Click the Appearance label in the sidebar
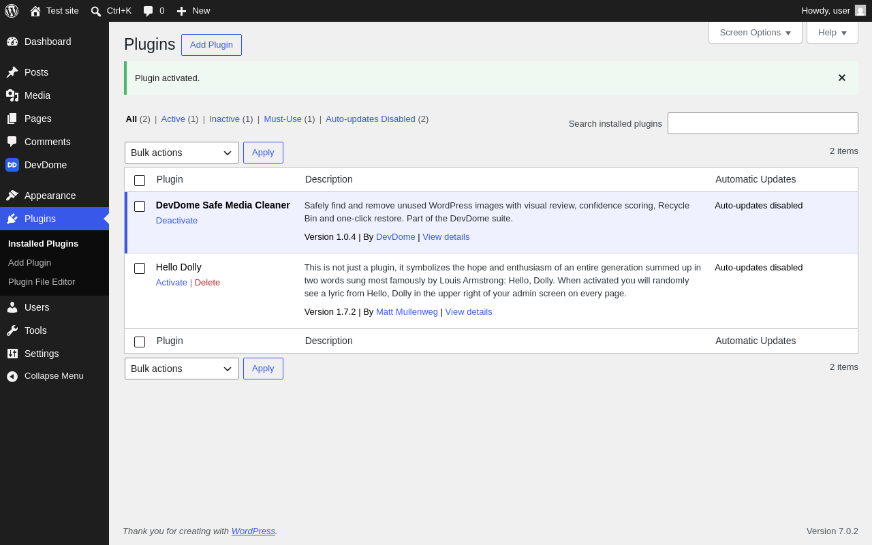Viewport: 872px width, 545px height. click(x=50, y=196)
